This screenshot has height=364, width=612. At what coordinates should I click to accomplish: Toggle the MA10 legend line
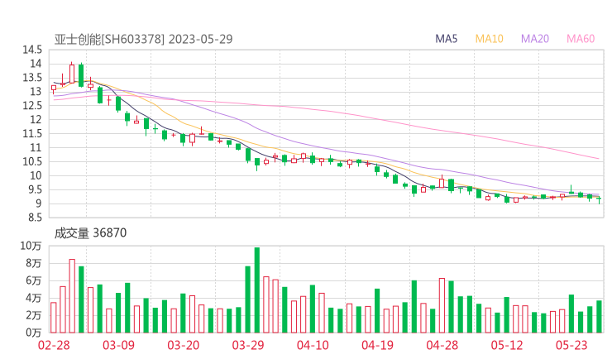tap(489, 39)
